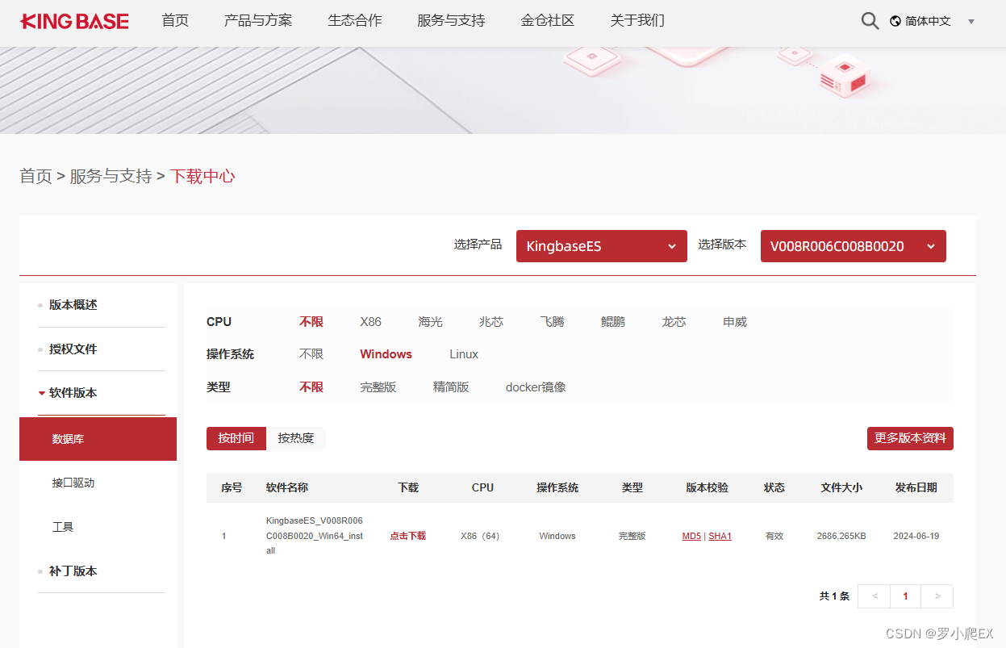Image resolution: width=1006 pixels, height=648 pixels.
Task: Click 点击下载 to download the package
Action: 407,535
